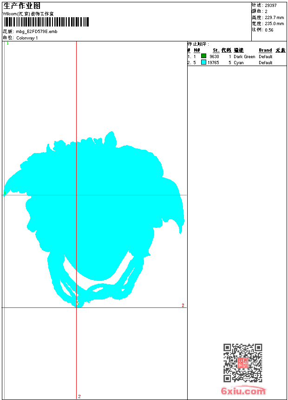Viewport: 288px width, 400px height.
Task: Click the Brand column header
Action: tap(265, 50)
